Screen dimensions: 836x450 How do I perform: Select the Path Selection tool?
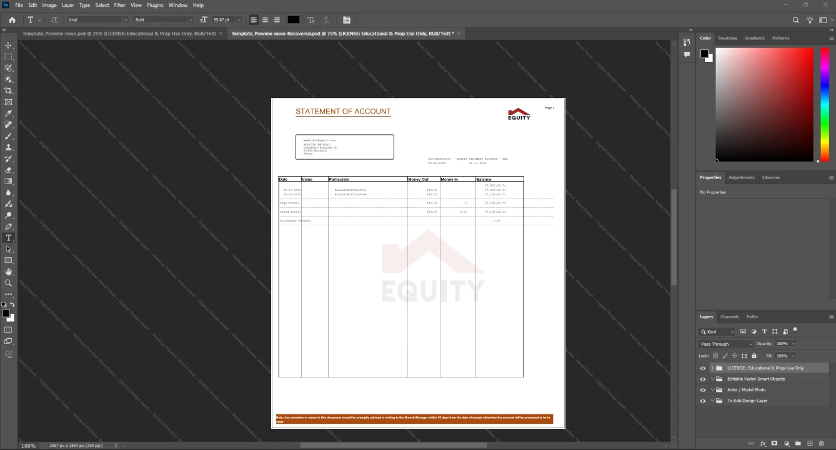[x=8, y=249]
